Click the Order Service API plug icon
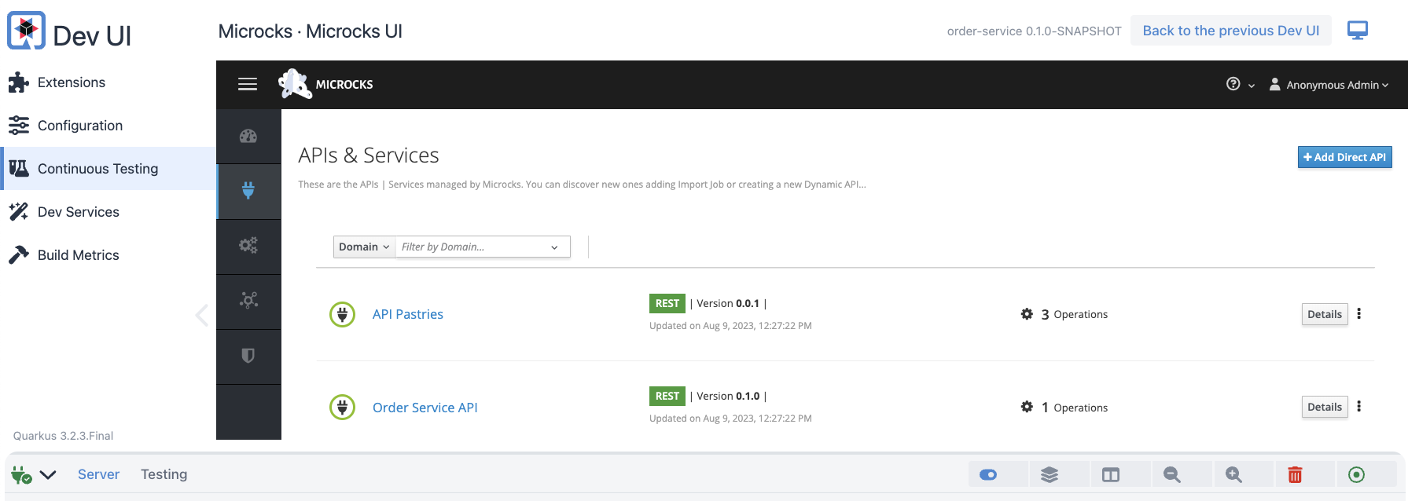1408x501 pixels. pos(342,407)
